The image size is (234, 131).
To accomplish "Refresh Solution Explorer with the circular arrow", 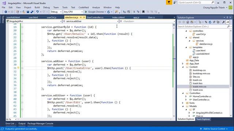I will 210,22.
